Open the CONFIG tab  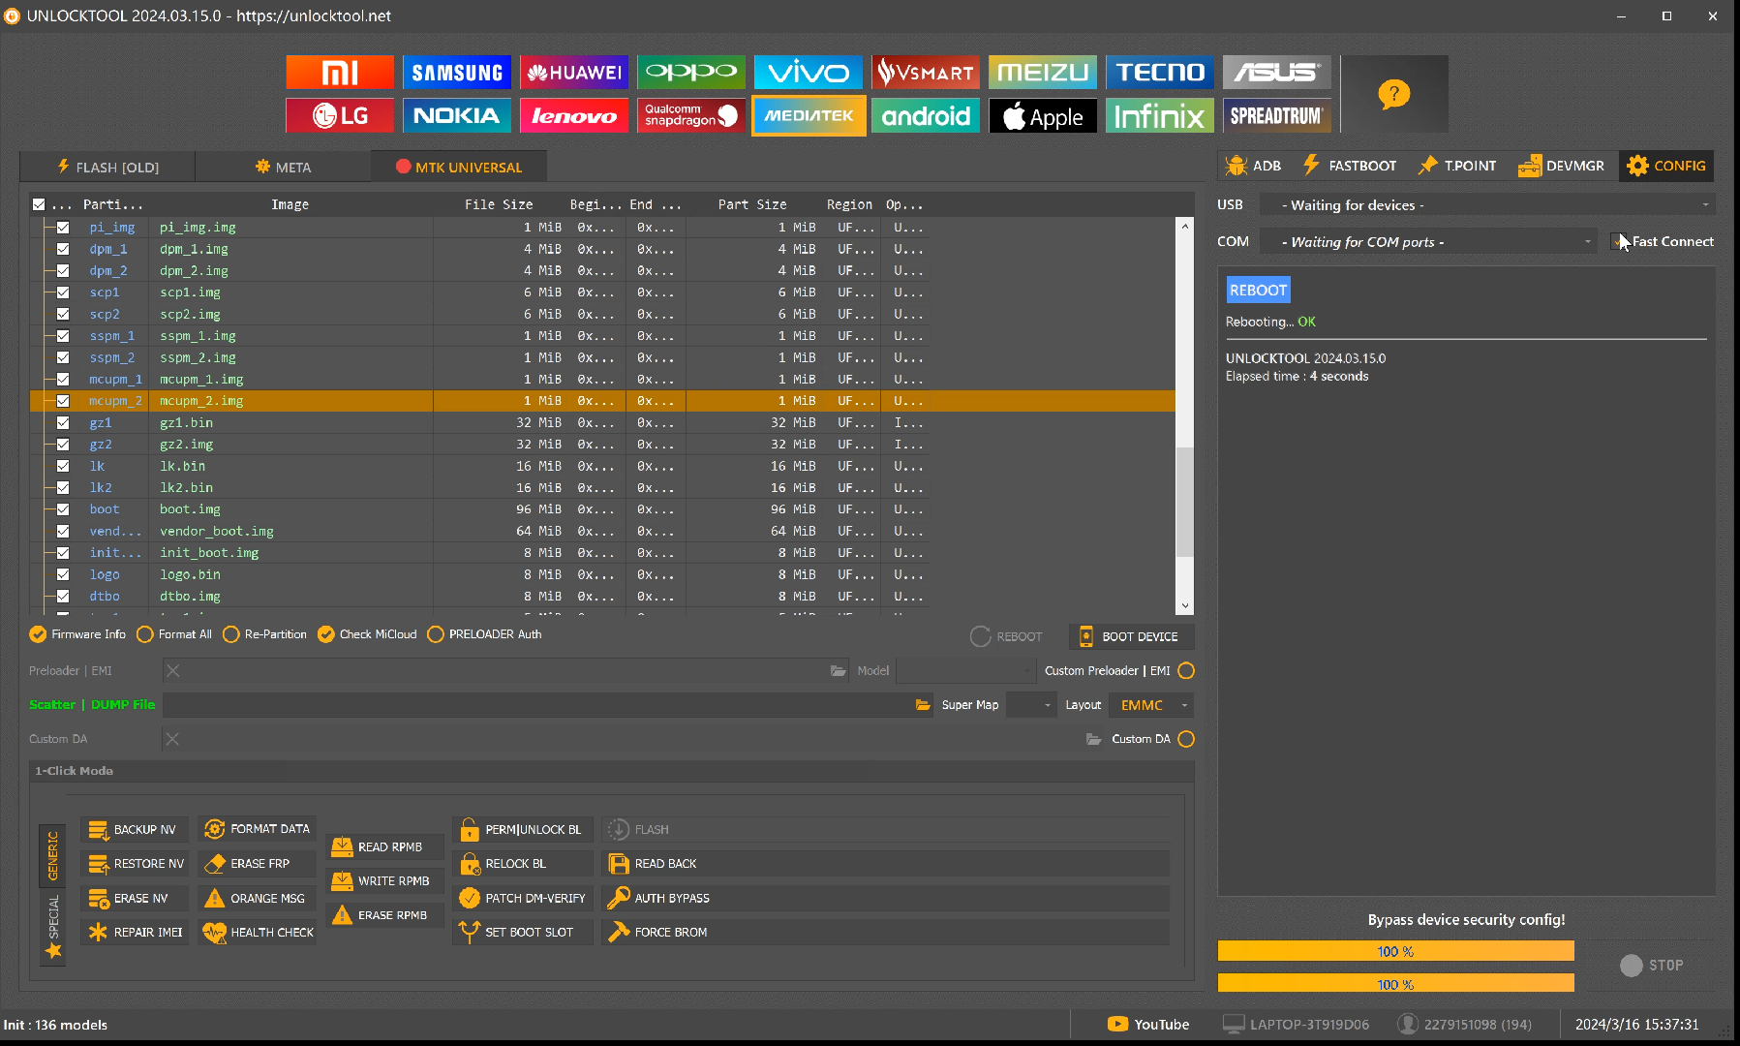pos(1666,166)
